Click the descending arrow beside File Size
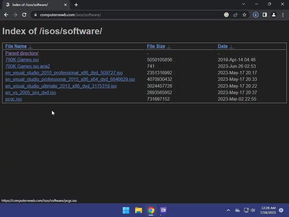Screen dimensions: 289x217 click(169, 47)
